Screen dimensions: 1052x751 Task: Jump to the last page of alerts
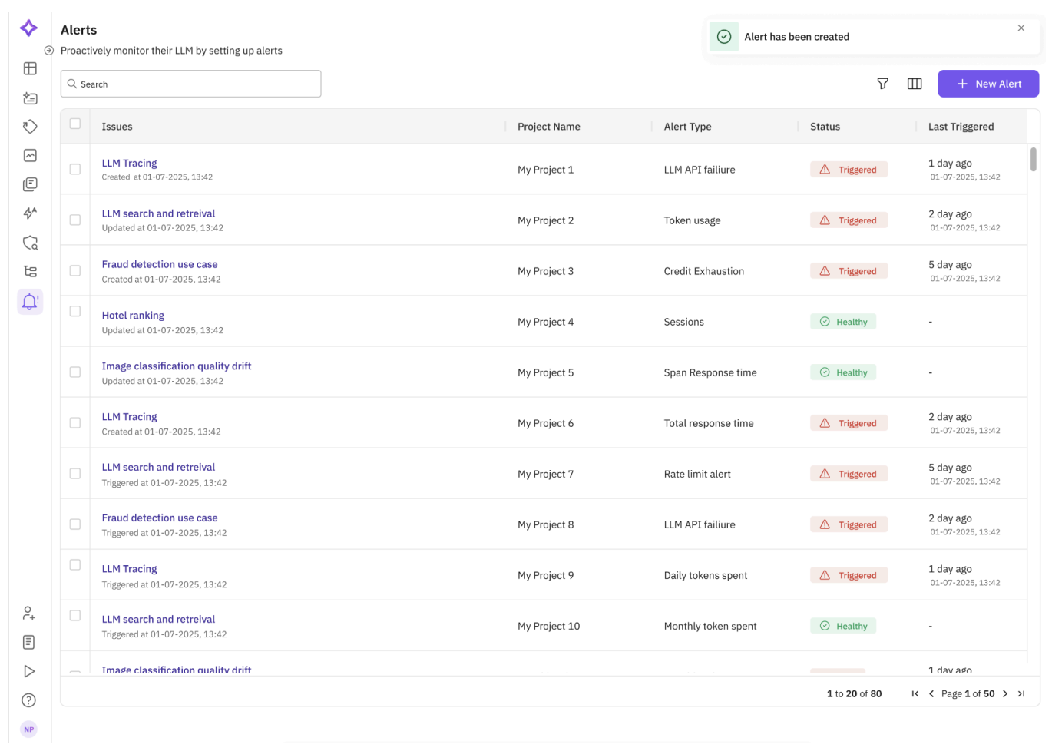point(1021,693)
